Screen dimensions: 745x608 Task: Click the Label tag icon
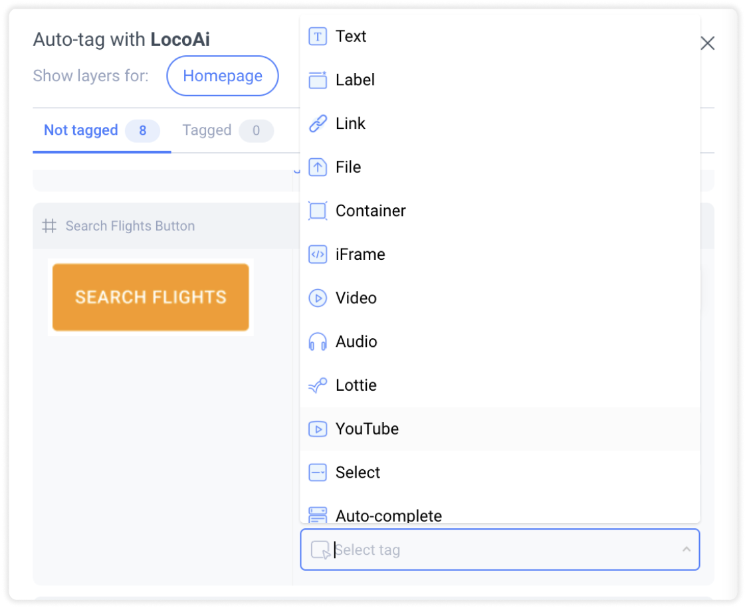318,80
